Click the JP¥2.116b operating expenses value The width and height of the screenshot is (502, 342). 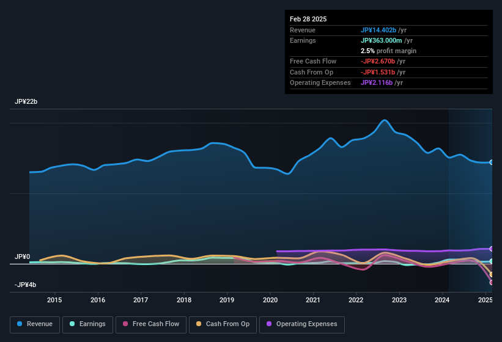click(377, 83)
